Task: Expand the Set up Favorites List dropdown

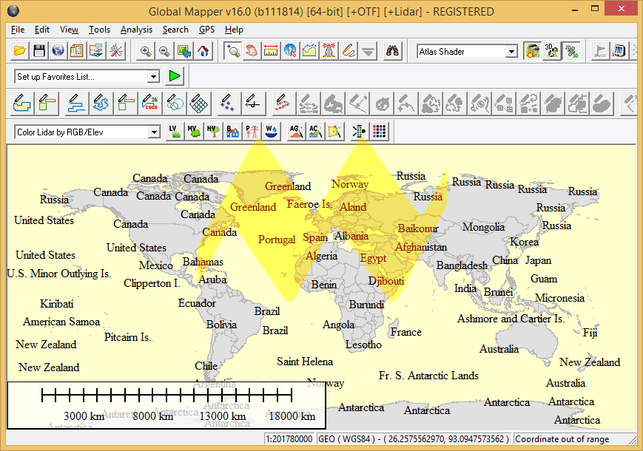Action: (x=153, y=77)
